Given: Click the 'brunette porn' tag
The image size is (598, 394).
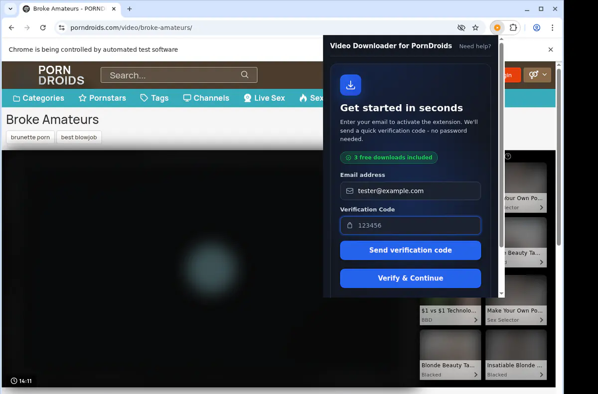Looking at the screenshot, I should pyautogui.click(x=30, y=137).
